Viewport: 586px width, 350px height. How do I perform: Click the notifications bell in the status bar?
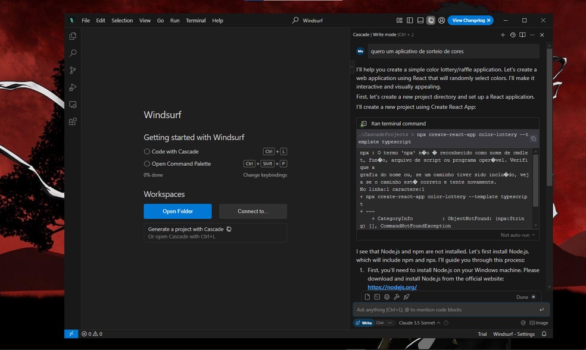click(544, 334)
